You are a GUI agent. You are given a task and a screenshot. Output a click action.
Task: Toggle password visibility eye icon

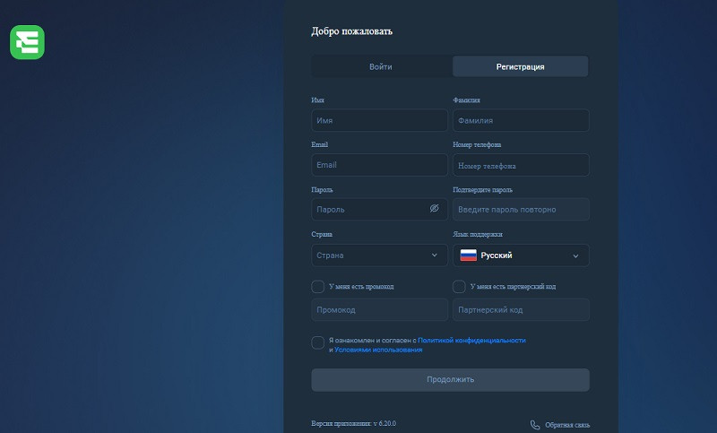point(434,209)
